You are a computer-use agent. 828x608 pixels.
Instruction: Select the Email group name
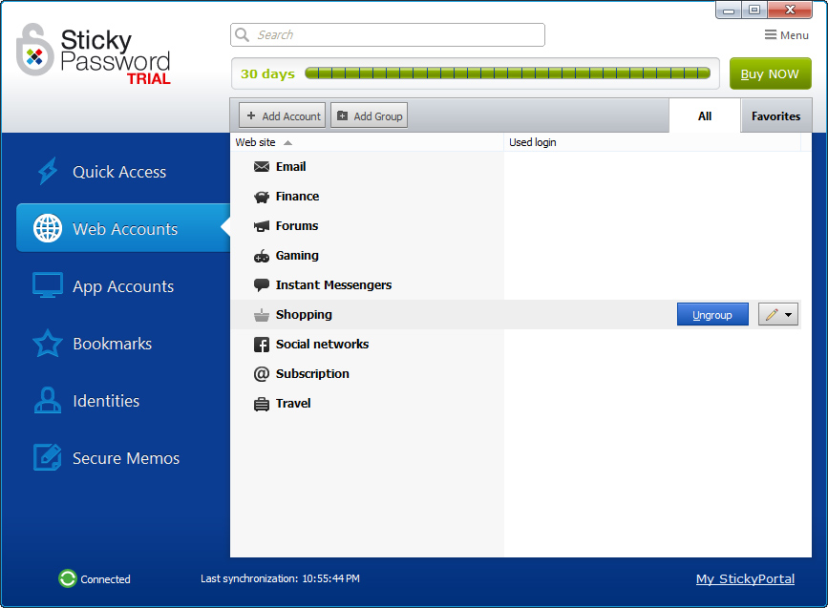(291, 167)
